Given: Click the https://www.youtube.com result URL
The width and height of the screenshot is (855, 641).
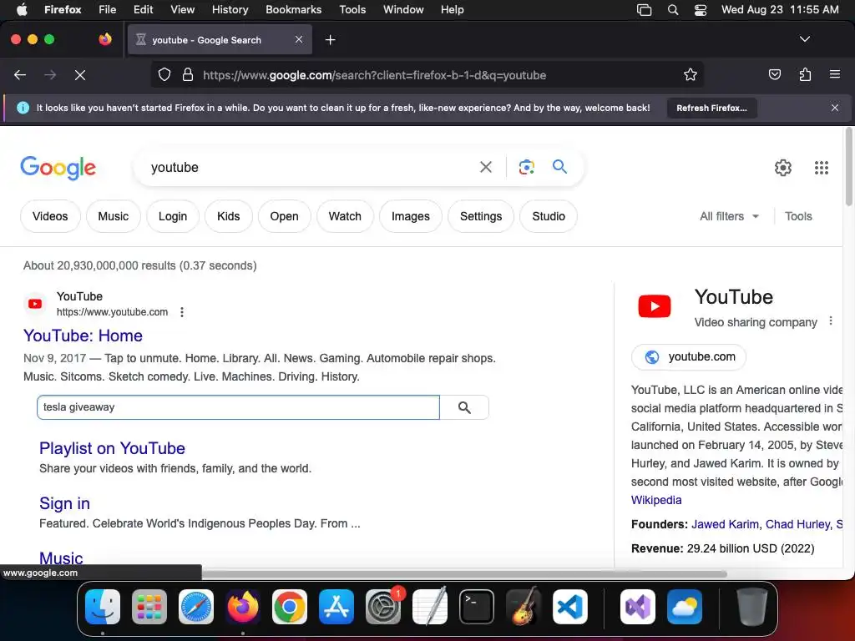Looking at the screenshot, I should [x=113, y=312].
